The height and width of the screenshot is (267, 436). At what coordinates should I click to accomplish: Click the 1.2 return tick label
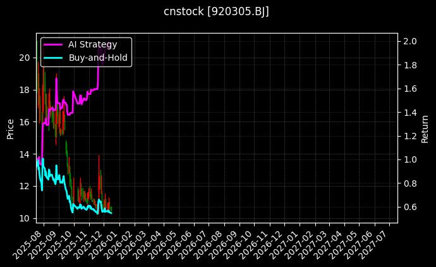[x=410, y=136]
